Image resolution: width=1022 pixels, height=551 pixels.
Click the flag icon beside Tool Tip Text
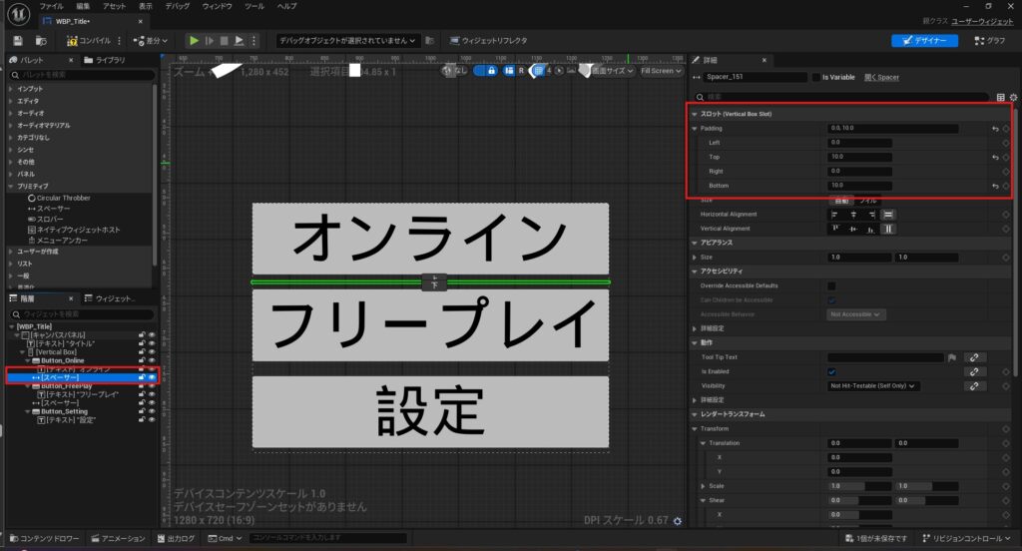click(951, 357)
